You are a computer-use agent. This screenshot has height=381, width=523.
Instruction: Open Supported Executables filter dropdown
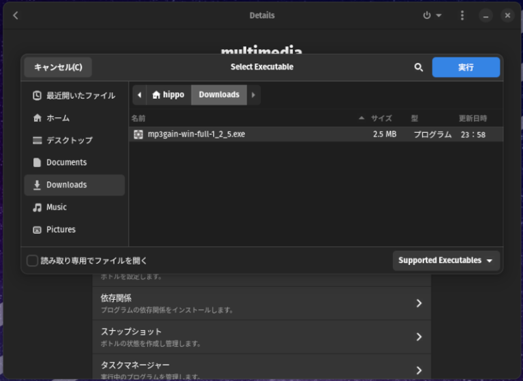446,260
